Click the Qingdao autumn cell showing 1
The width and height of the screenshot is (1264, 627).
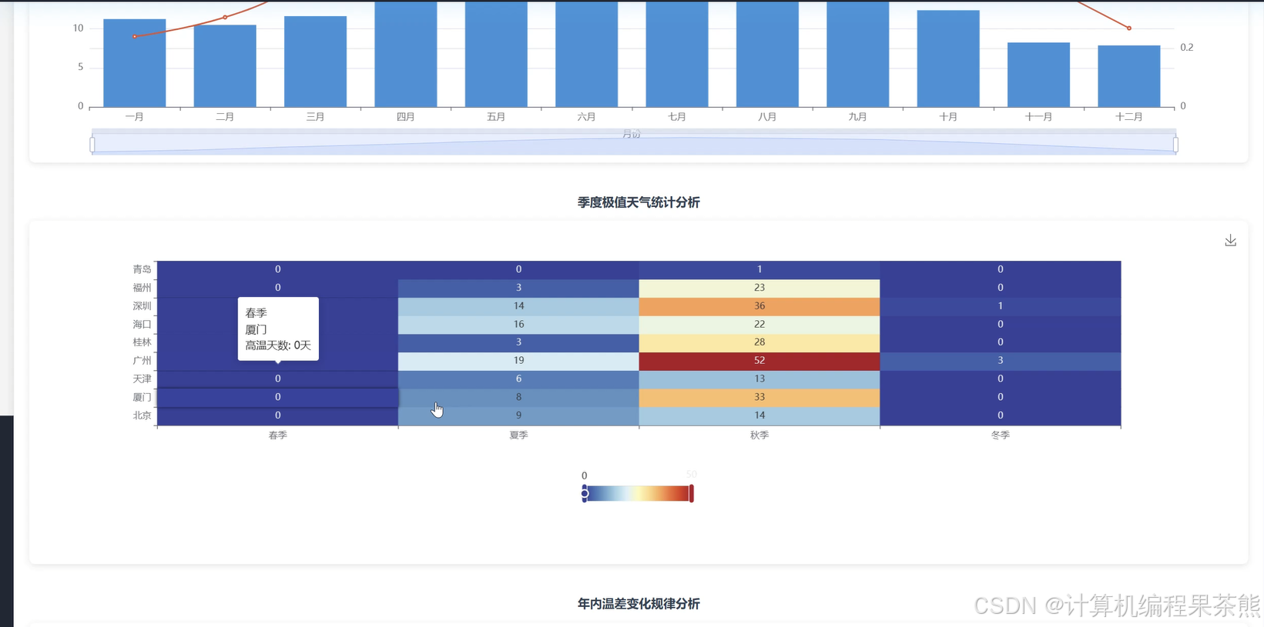[x=759, y=269]
